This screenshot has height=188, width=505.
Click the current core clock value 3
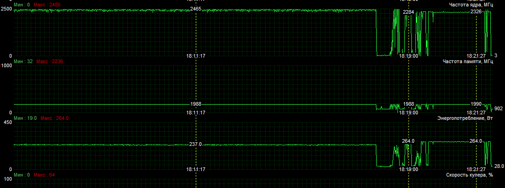click(x=496, y=55)
